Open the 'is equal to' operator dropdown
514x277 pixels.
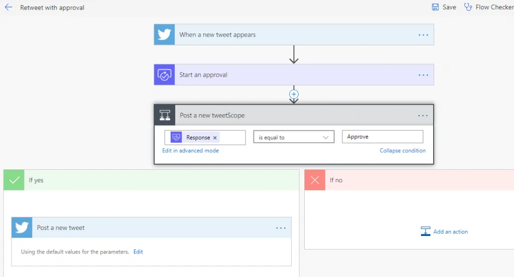(x=294, y=137)
